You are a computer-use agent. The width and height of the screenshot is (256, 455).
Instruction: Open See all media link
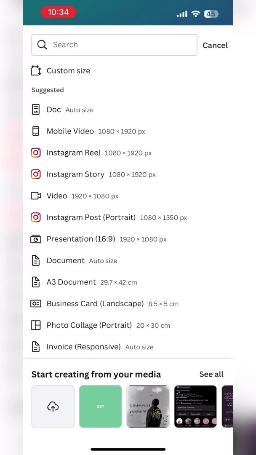(211, 374)
